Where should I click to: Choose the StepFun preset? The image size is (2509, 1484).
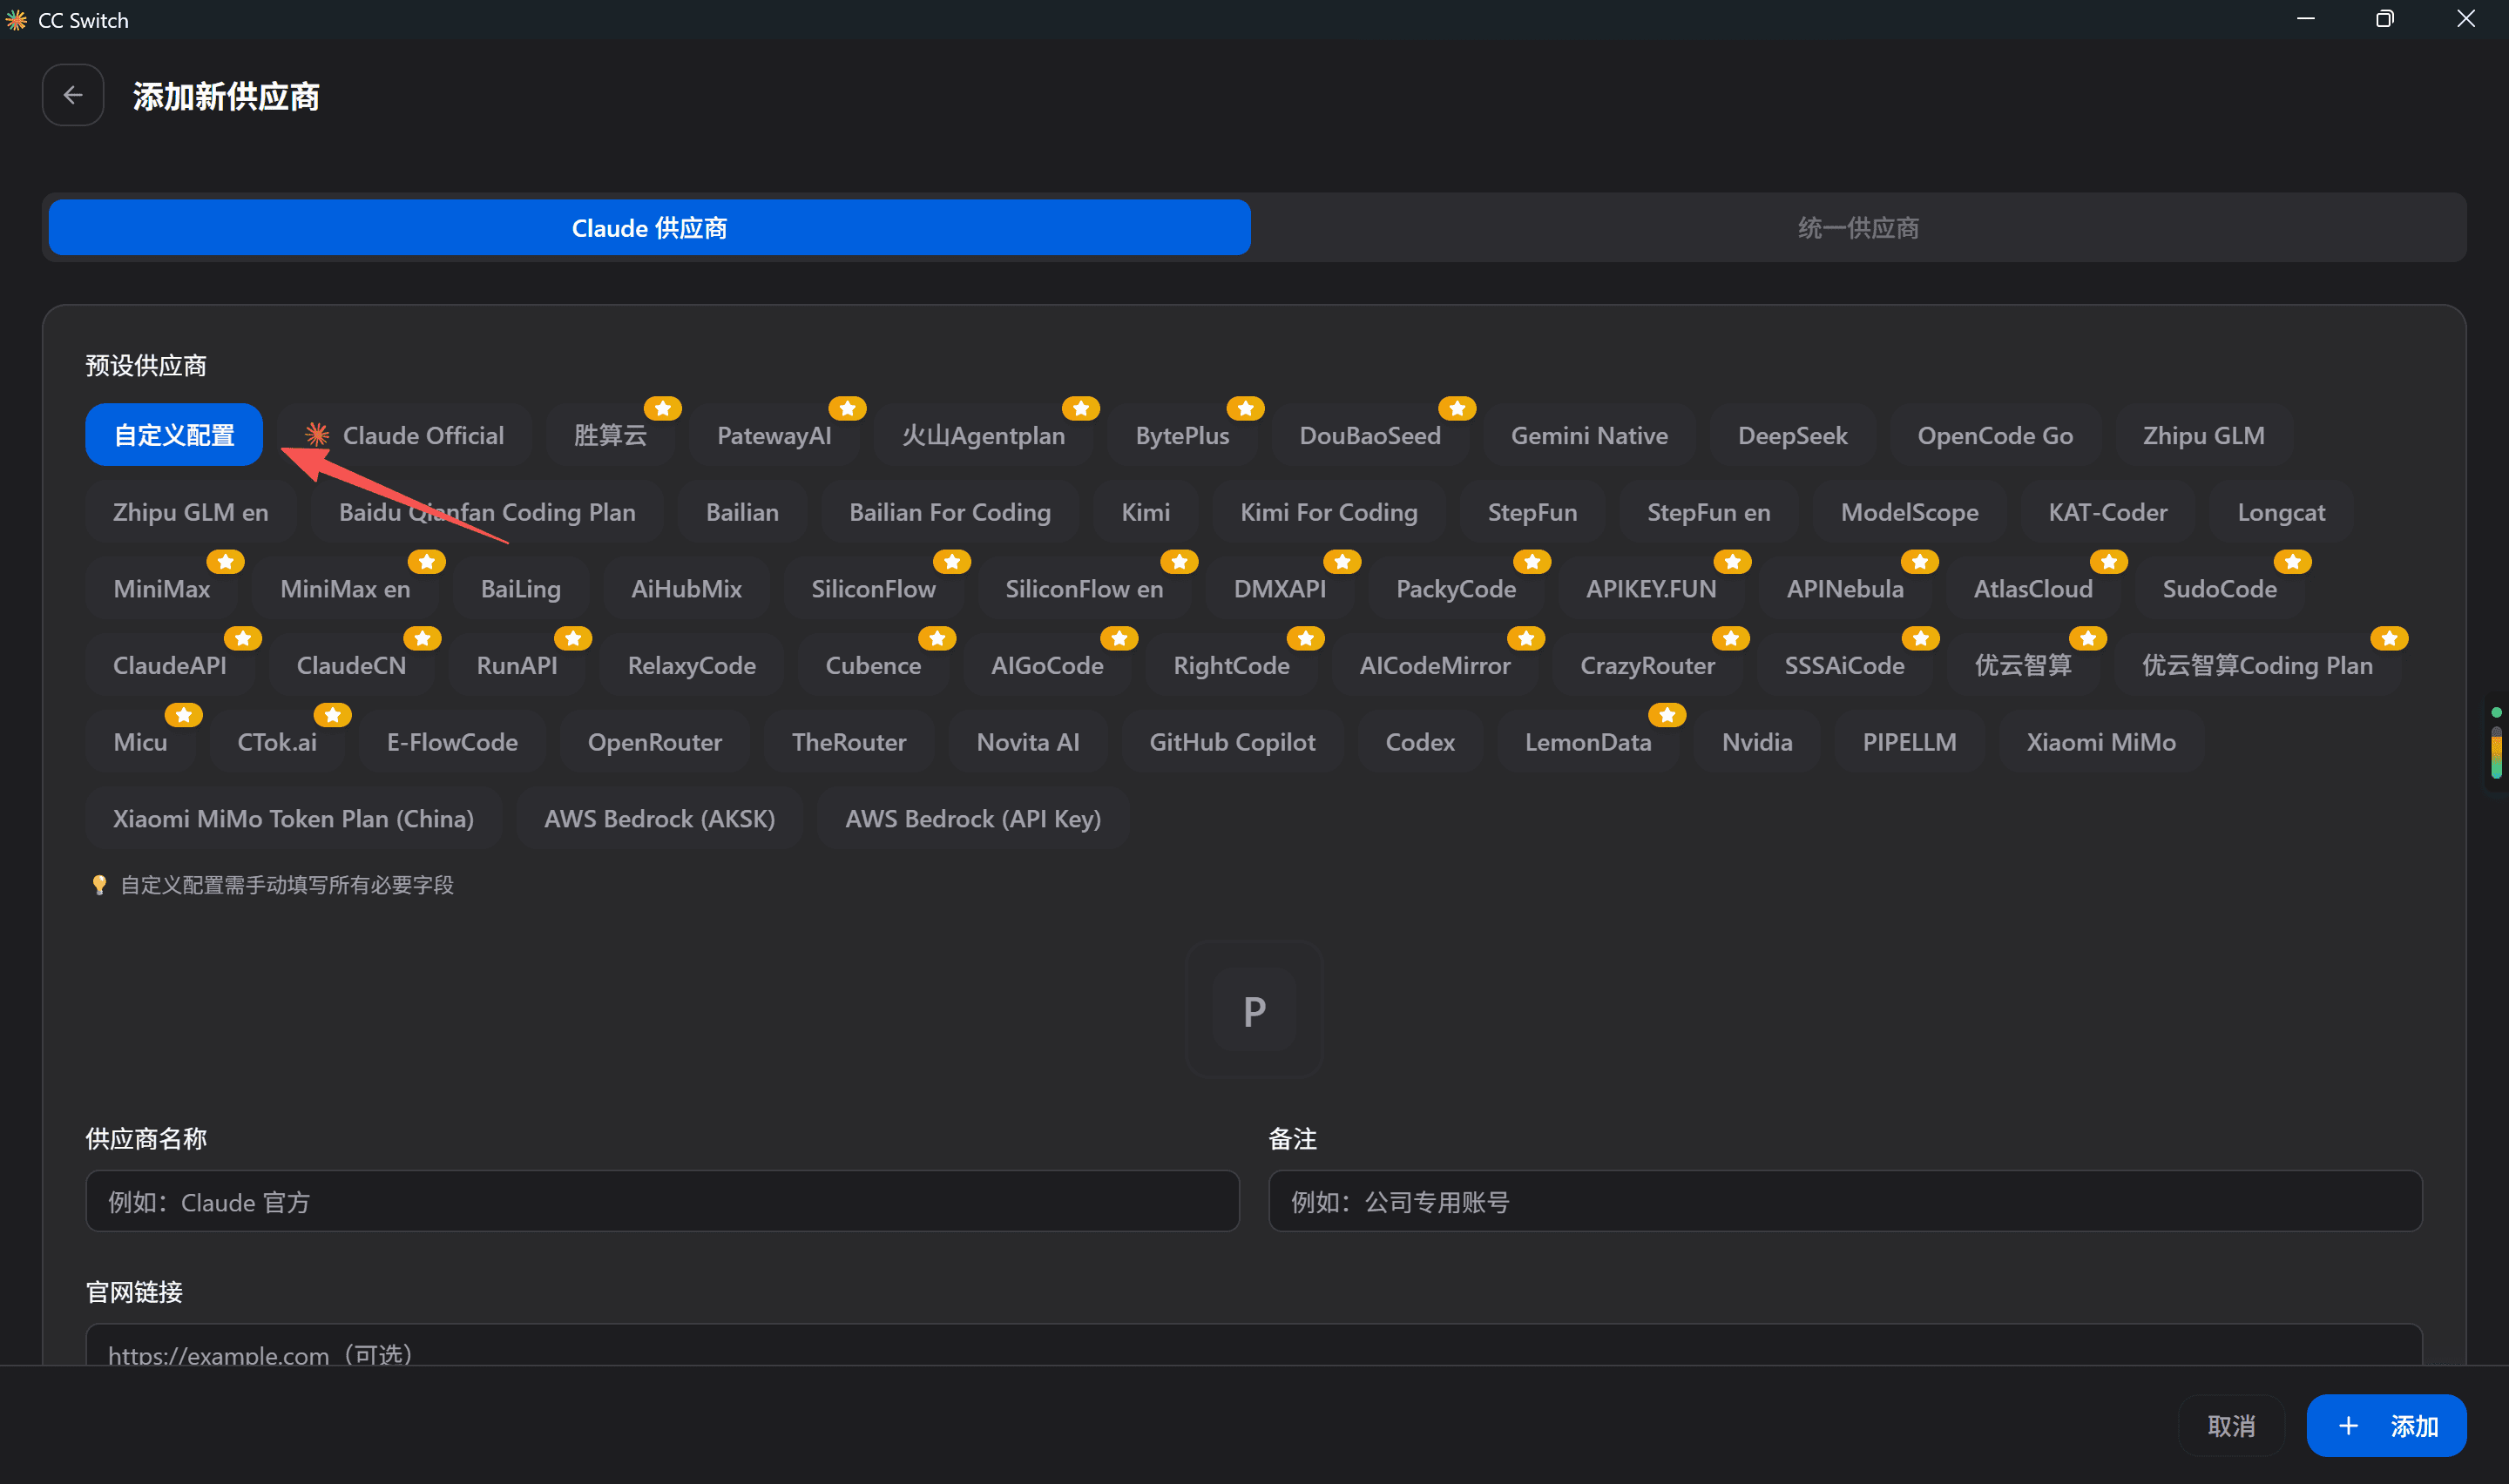pyautogui.click(x=1532, y=512)
